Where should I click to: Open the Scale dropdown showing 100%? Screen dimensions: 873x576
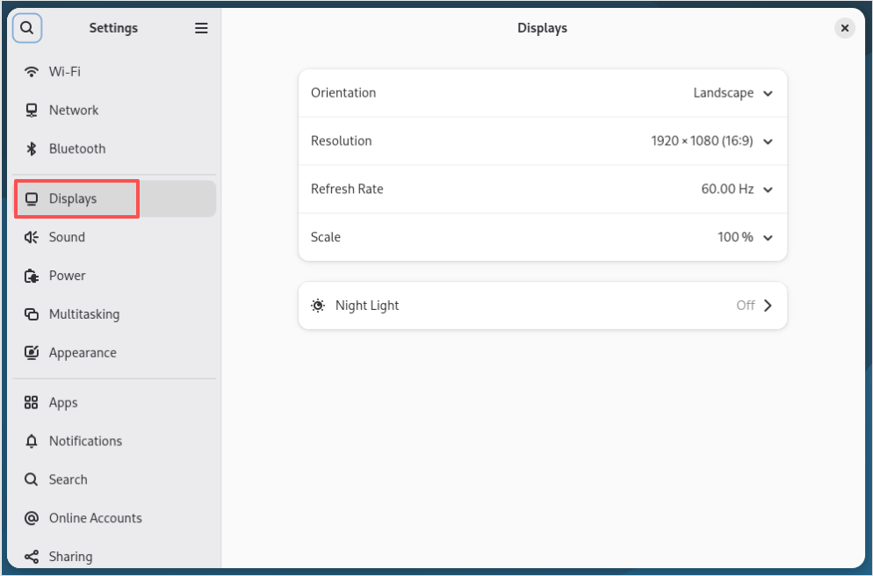[x=744, y=237]
